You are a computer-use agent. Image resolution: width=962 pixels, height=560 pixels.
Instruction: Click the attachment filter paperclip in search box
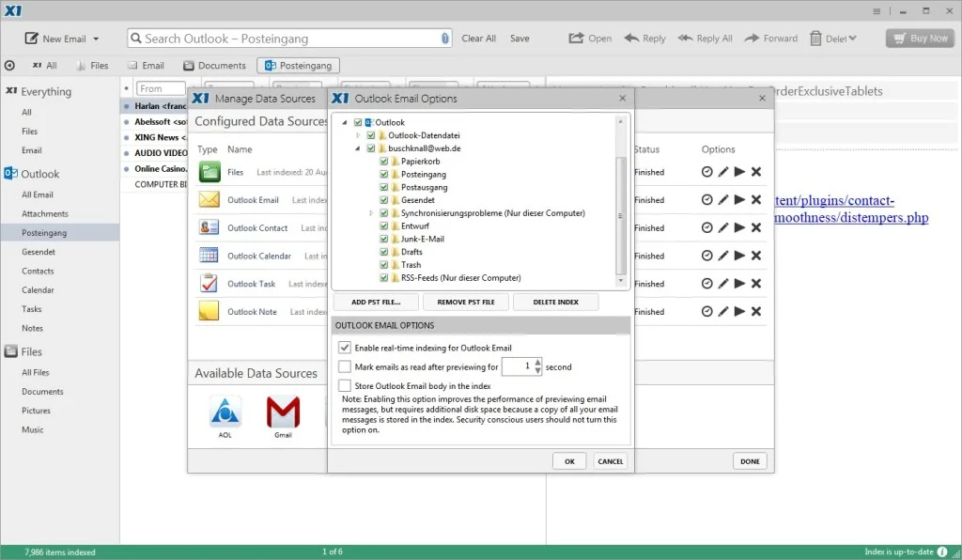444,38
